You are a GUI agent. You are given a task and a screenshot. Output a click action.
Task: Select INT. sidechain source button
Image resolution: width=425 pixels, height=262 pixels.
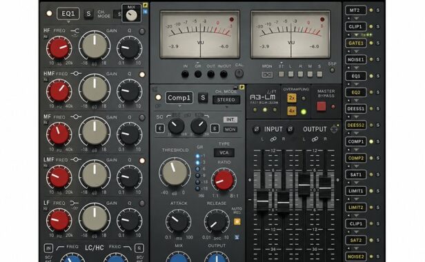click(x=230, y=119)
